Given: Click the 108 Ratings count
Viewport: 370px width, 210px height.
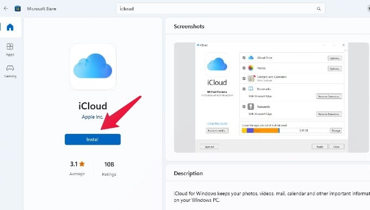Looking at the screenshot, I should coord(109,169).
